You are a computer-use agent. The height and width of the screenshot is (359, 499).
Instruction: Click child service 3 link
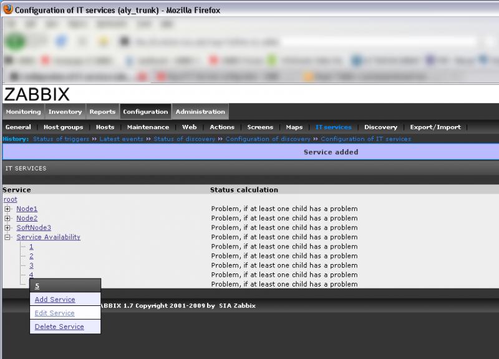click(31, 266)
